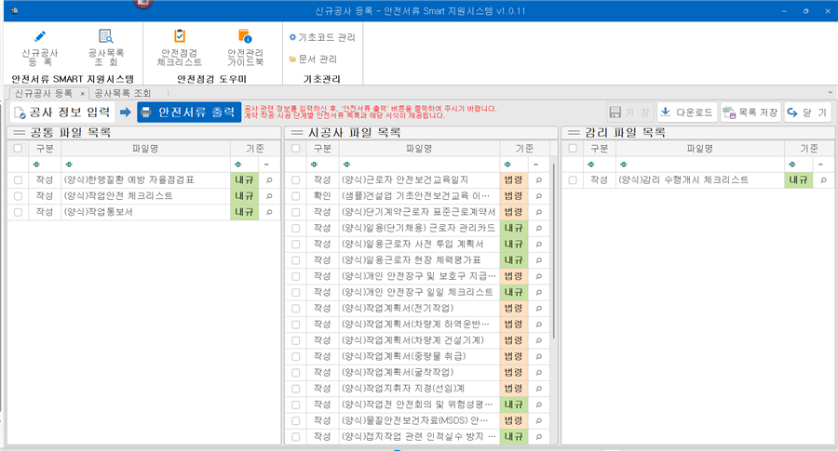Viewport: 838px width, 451px height.
Task: Select (양식)개인 안전장구 및 보호구 지급… row text
Action: pyautogui.click(x=418, y=276)
